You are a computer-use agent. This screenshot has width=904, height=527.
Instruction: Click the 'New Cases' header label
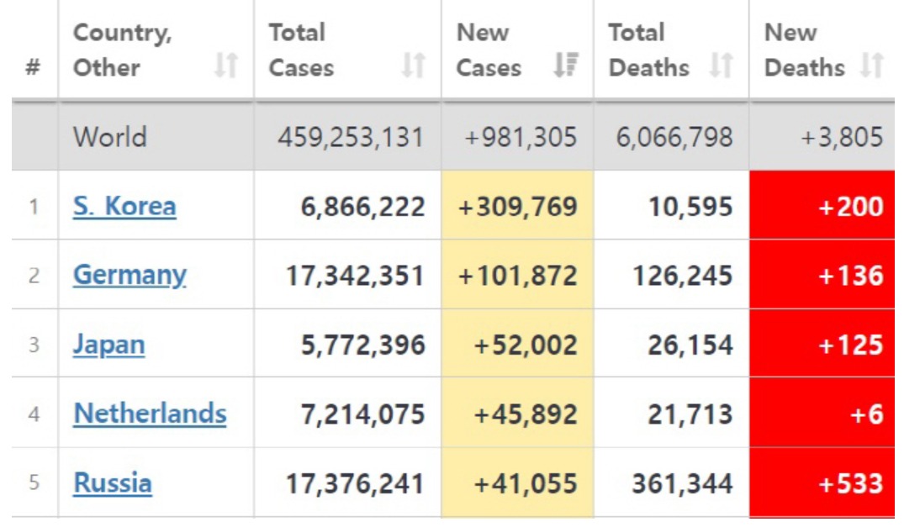click(x=489, y=50)
